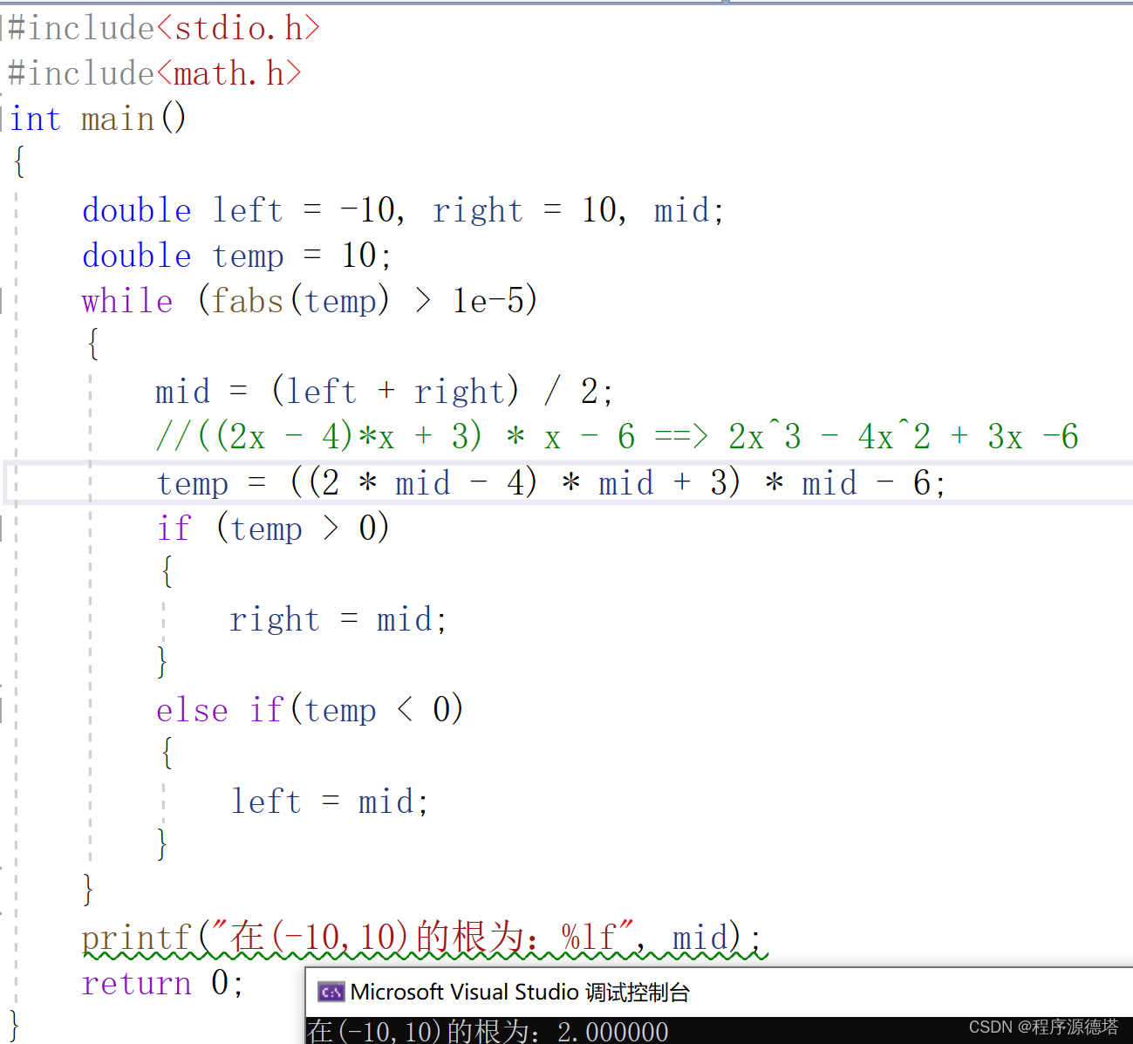Screen dimensions: 1133x1044
Task: Click the 'double temp = 10;' line
Action: [237, 256]
